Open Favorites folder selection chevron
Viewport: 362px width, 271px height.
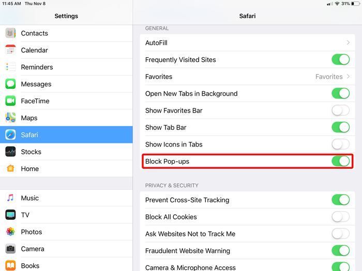coord(348,76)
